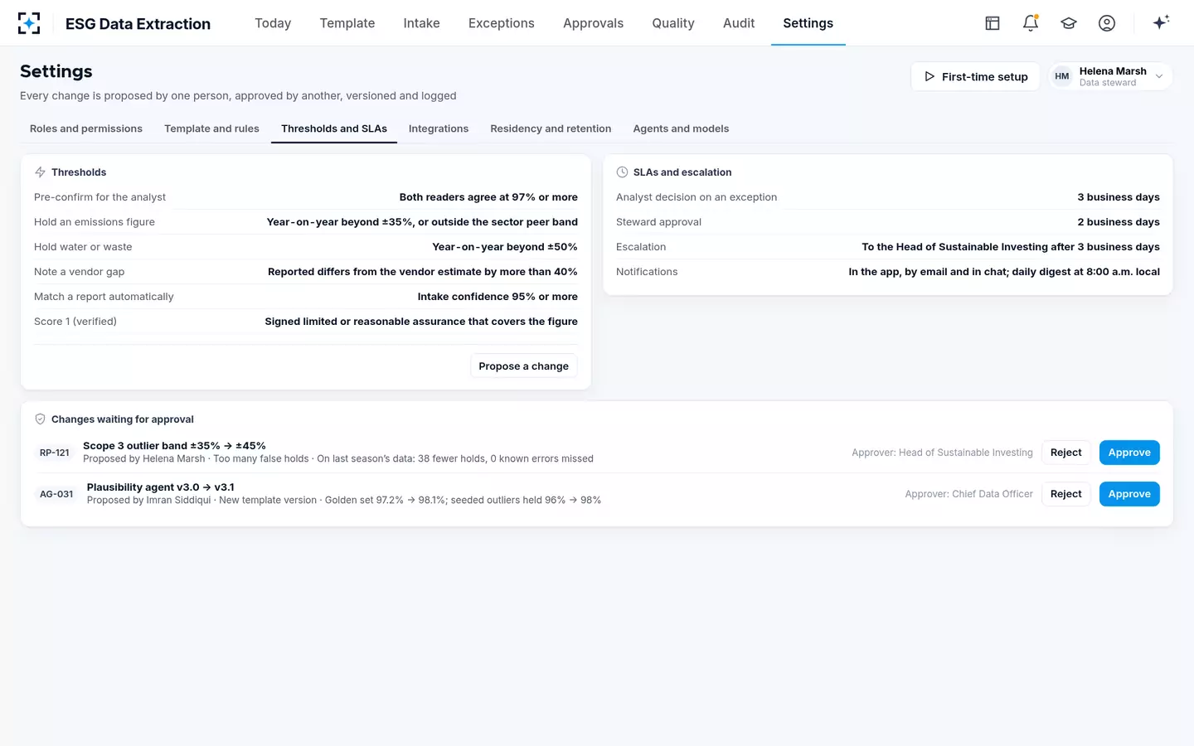The width and height of the screenshot is (1194, 746).
Task: Click the RP-121 change ID badge
Action: 55,453
